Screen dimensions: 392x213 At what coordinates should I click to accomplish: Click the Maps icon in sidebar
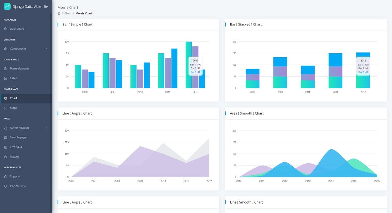(x=6, y=108)
